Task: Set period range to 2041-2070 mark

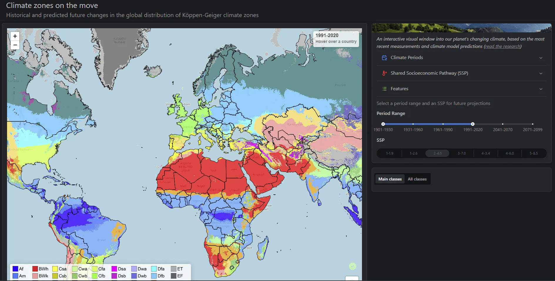Action: (x=503, y=124)
